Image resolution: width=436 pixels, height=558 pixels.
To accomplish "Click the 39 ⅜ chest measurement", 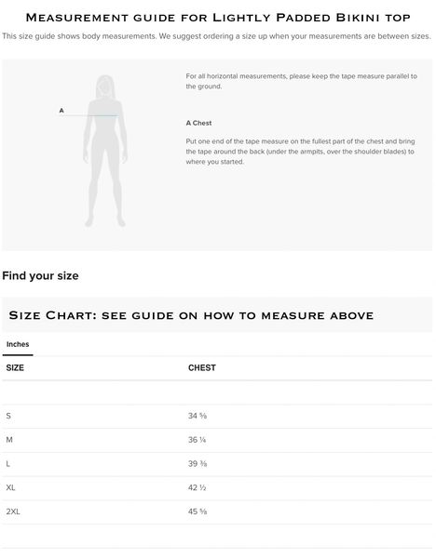I will [198, 464].
